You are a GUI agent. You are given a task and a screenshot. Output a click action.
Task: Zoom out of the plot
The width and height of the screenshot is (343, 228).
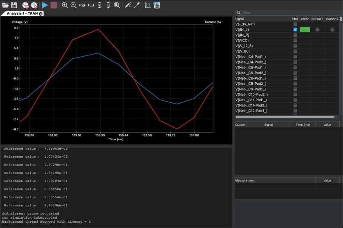click(74, 5)
